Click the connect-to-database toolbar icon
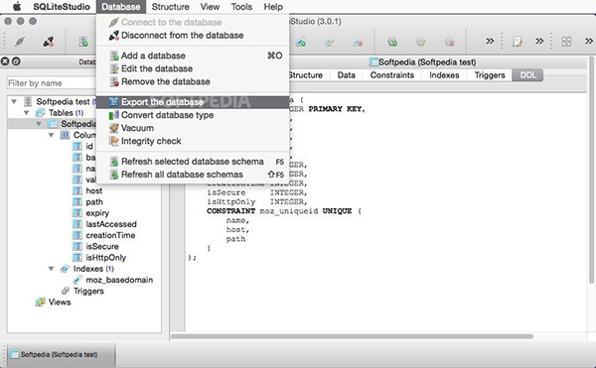This screenshot has width=596, height=368. click(20, 42)
